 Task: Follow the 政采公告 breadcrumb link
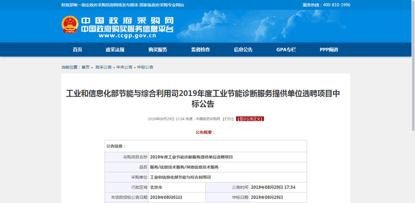click(x=103, y=67)
